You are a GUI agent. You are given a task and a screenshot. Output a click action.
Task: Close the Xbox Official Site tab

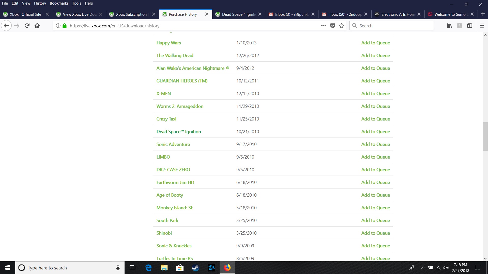[x=47, y=14]
